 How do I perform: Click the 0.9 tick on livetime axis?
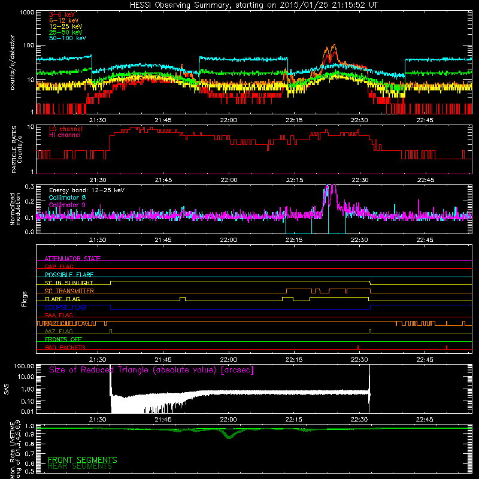[x=29, y=434]
